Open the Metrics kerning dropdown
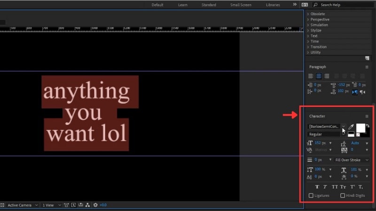Image resolution: width=376 pixels, height=211 pixels. coord(330,150)
